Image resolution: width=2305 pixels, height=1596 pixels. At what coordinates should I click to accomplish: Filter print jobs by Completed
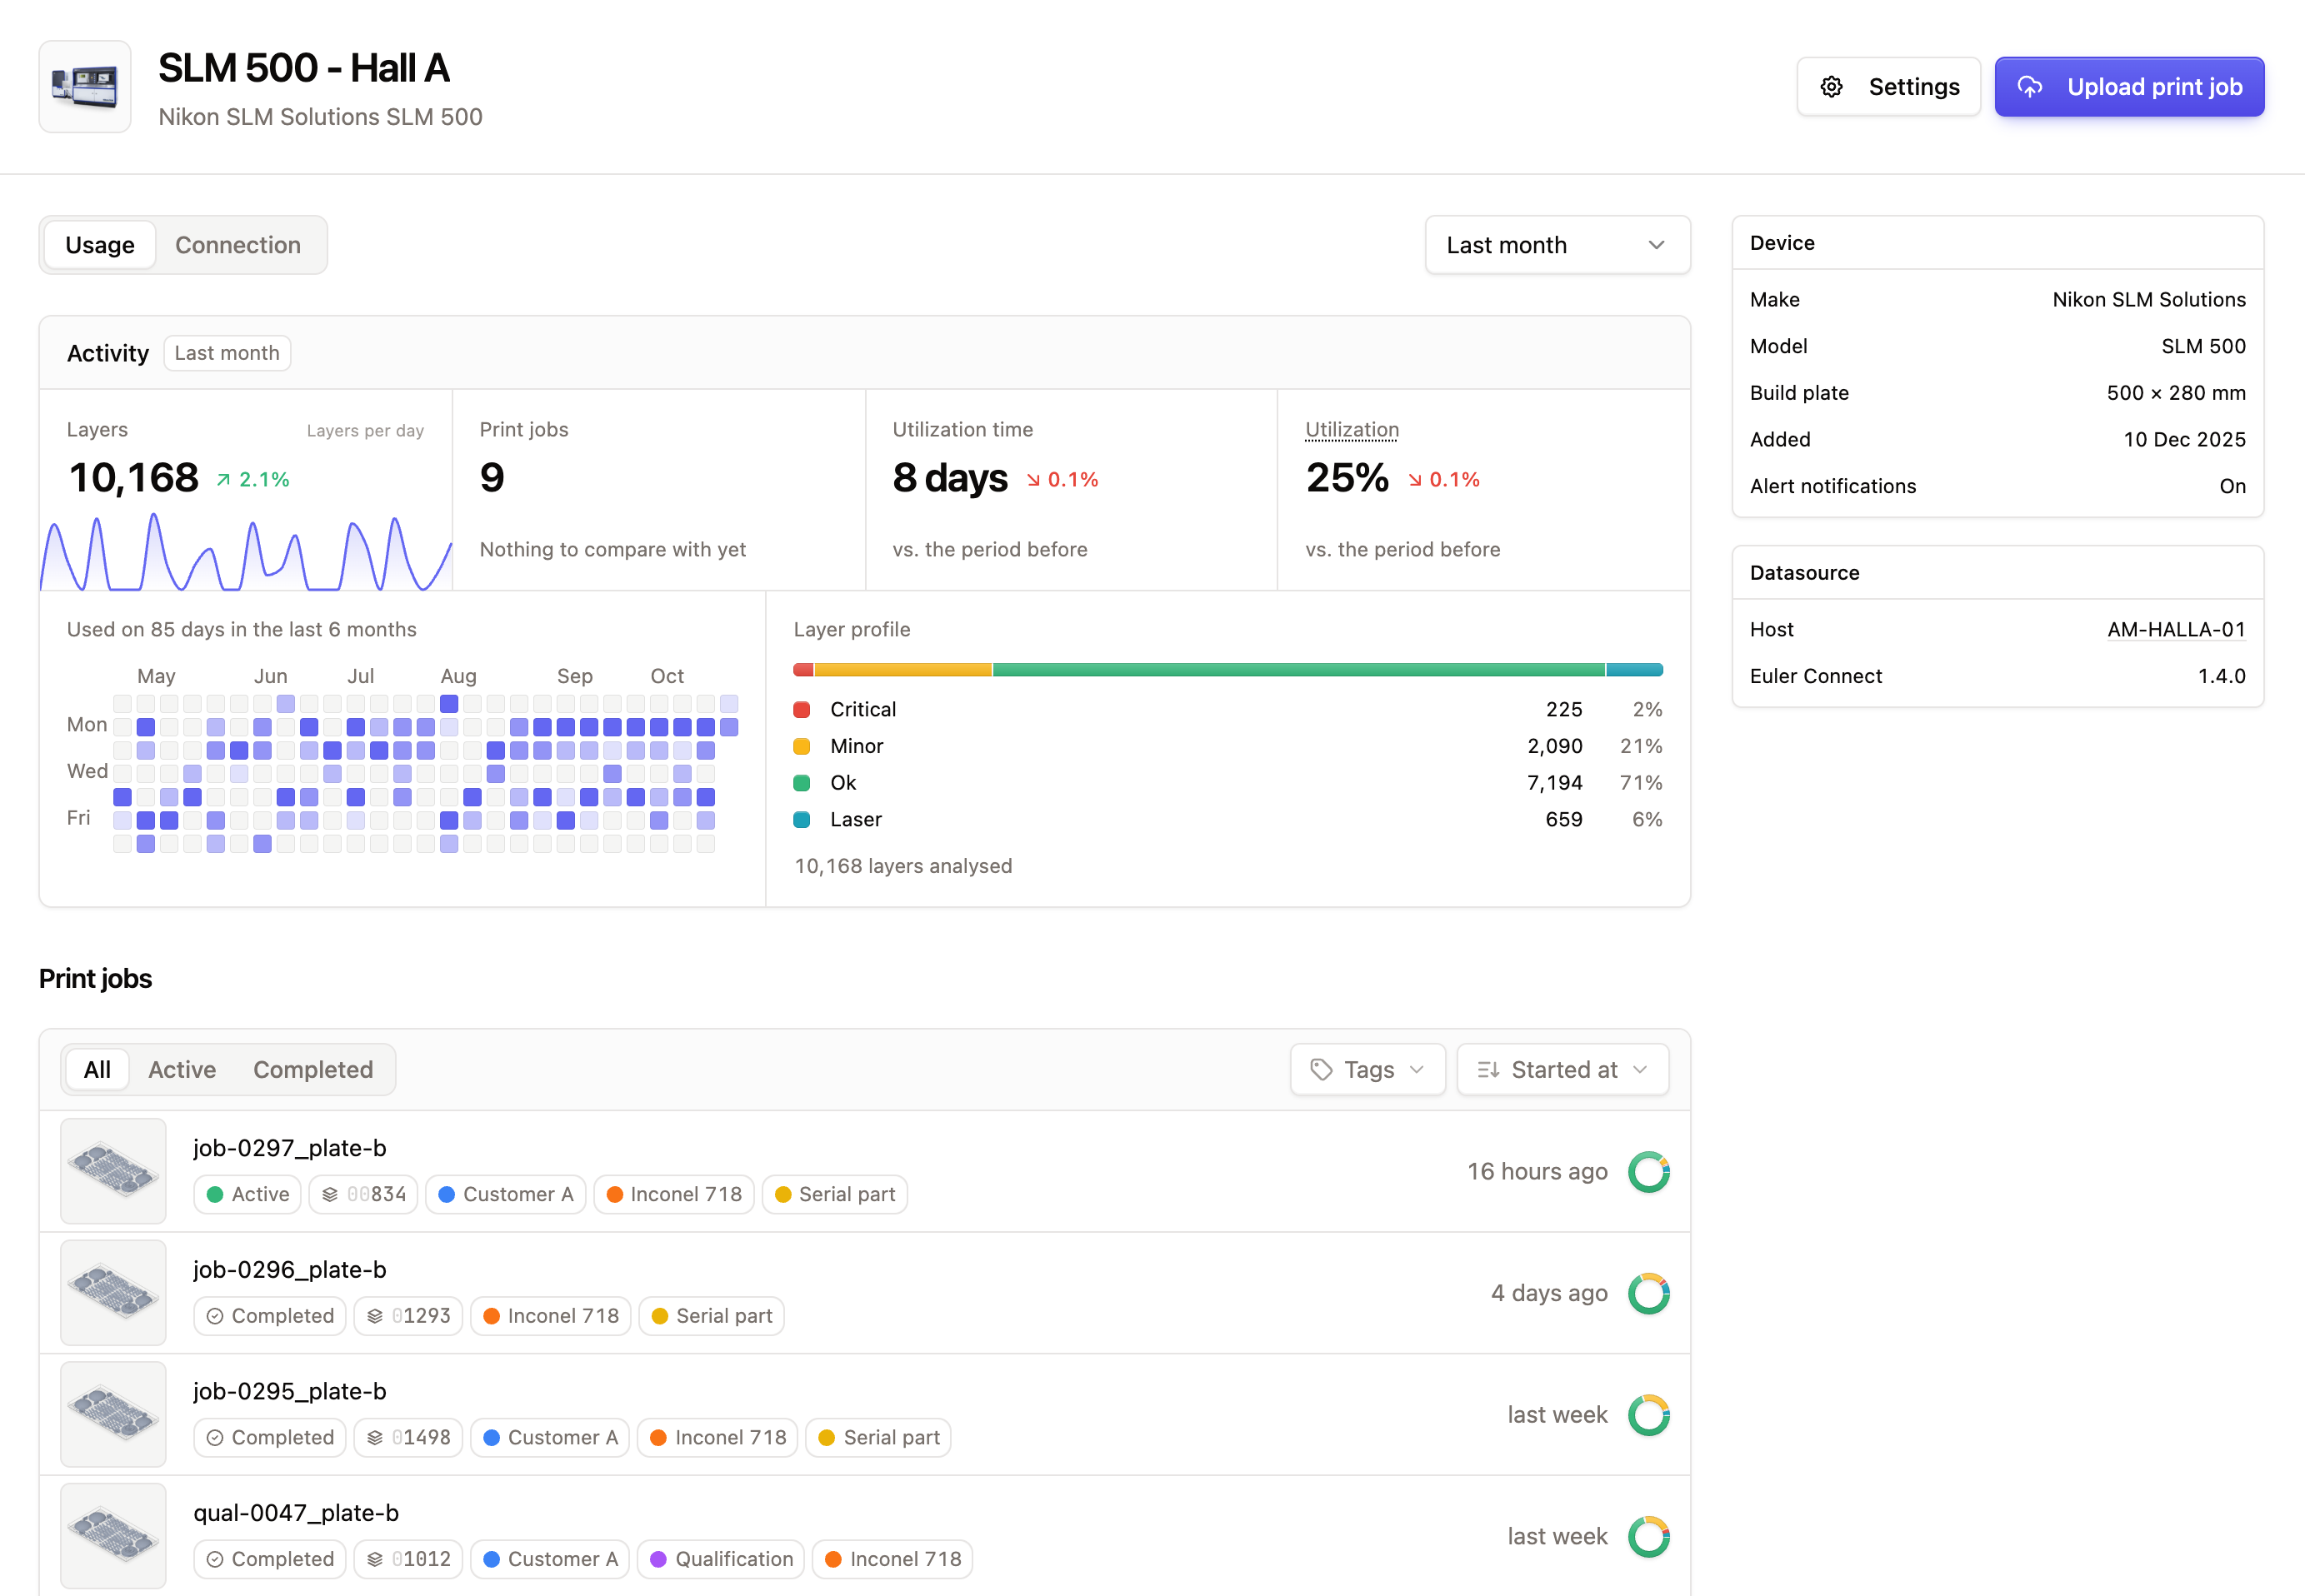pos(313,1070)
